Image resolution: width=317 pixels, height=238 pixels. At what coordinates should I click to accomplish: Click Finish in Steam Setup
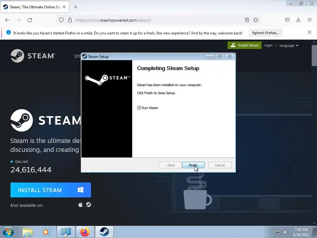(x=193, y=165)
